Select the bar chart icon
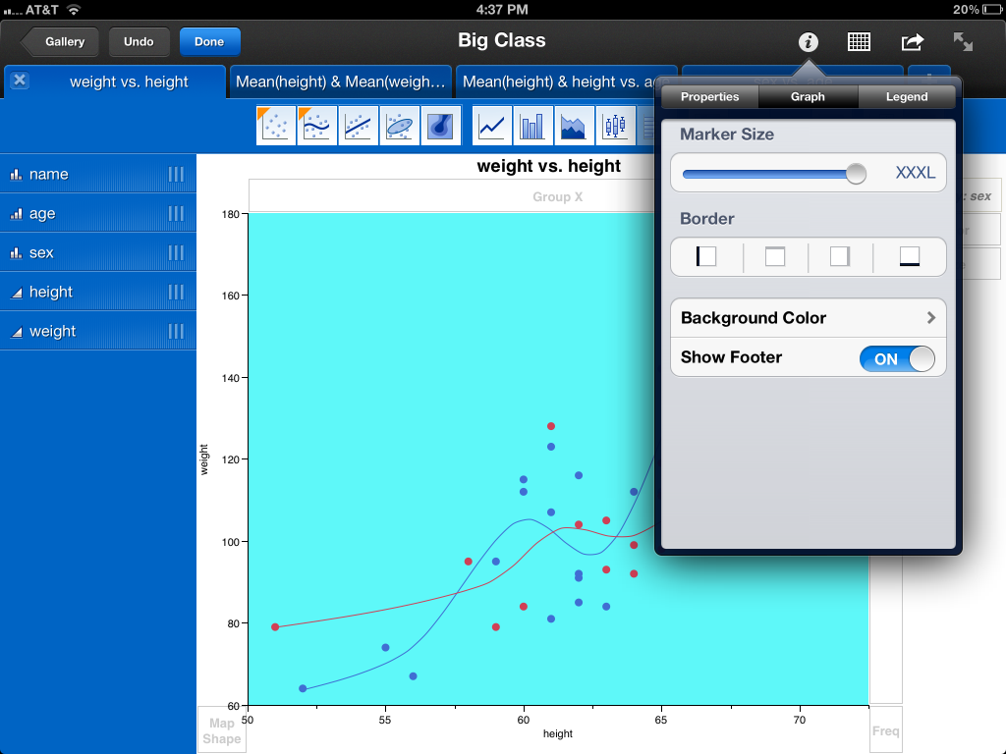Viewport: 1006px width, 754px height. click(533, 126)
